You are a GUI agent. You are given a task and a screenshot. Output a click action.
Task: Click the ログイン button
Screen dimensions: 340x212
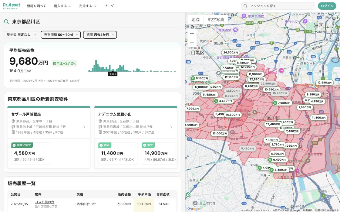pos(327,6)
